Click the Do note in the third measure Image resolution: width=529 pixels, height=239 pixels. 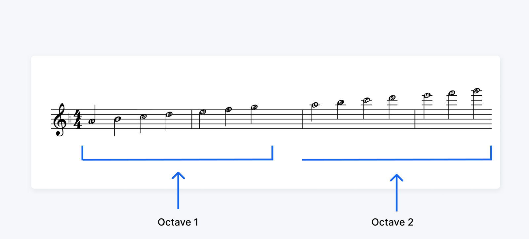(366, 100)
